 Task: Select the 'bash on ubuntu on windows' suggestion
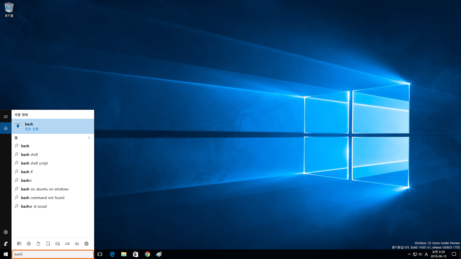[45, 189]
